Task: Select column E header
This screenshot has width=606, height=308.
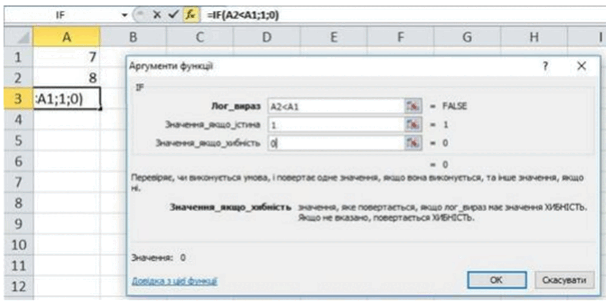Action: coord(334,37)
